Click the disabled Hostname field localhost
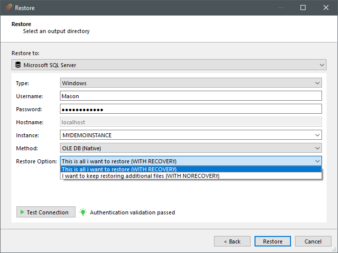 190,122
